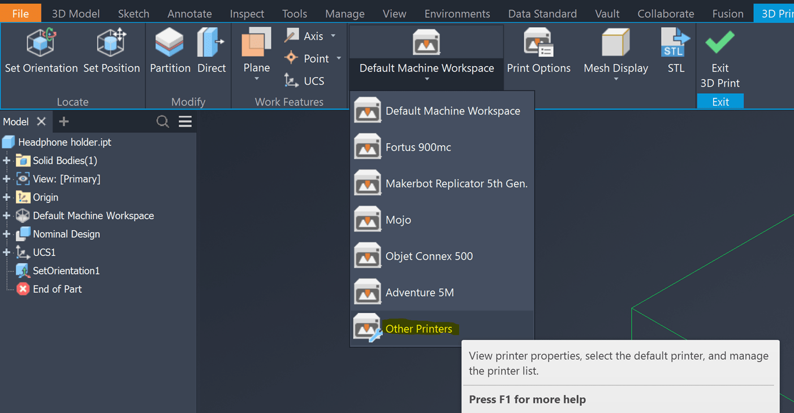794x413 pixels.
Task: Click the UCS1 axis icon
Action: click(23, 252)
